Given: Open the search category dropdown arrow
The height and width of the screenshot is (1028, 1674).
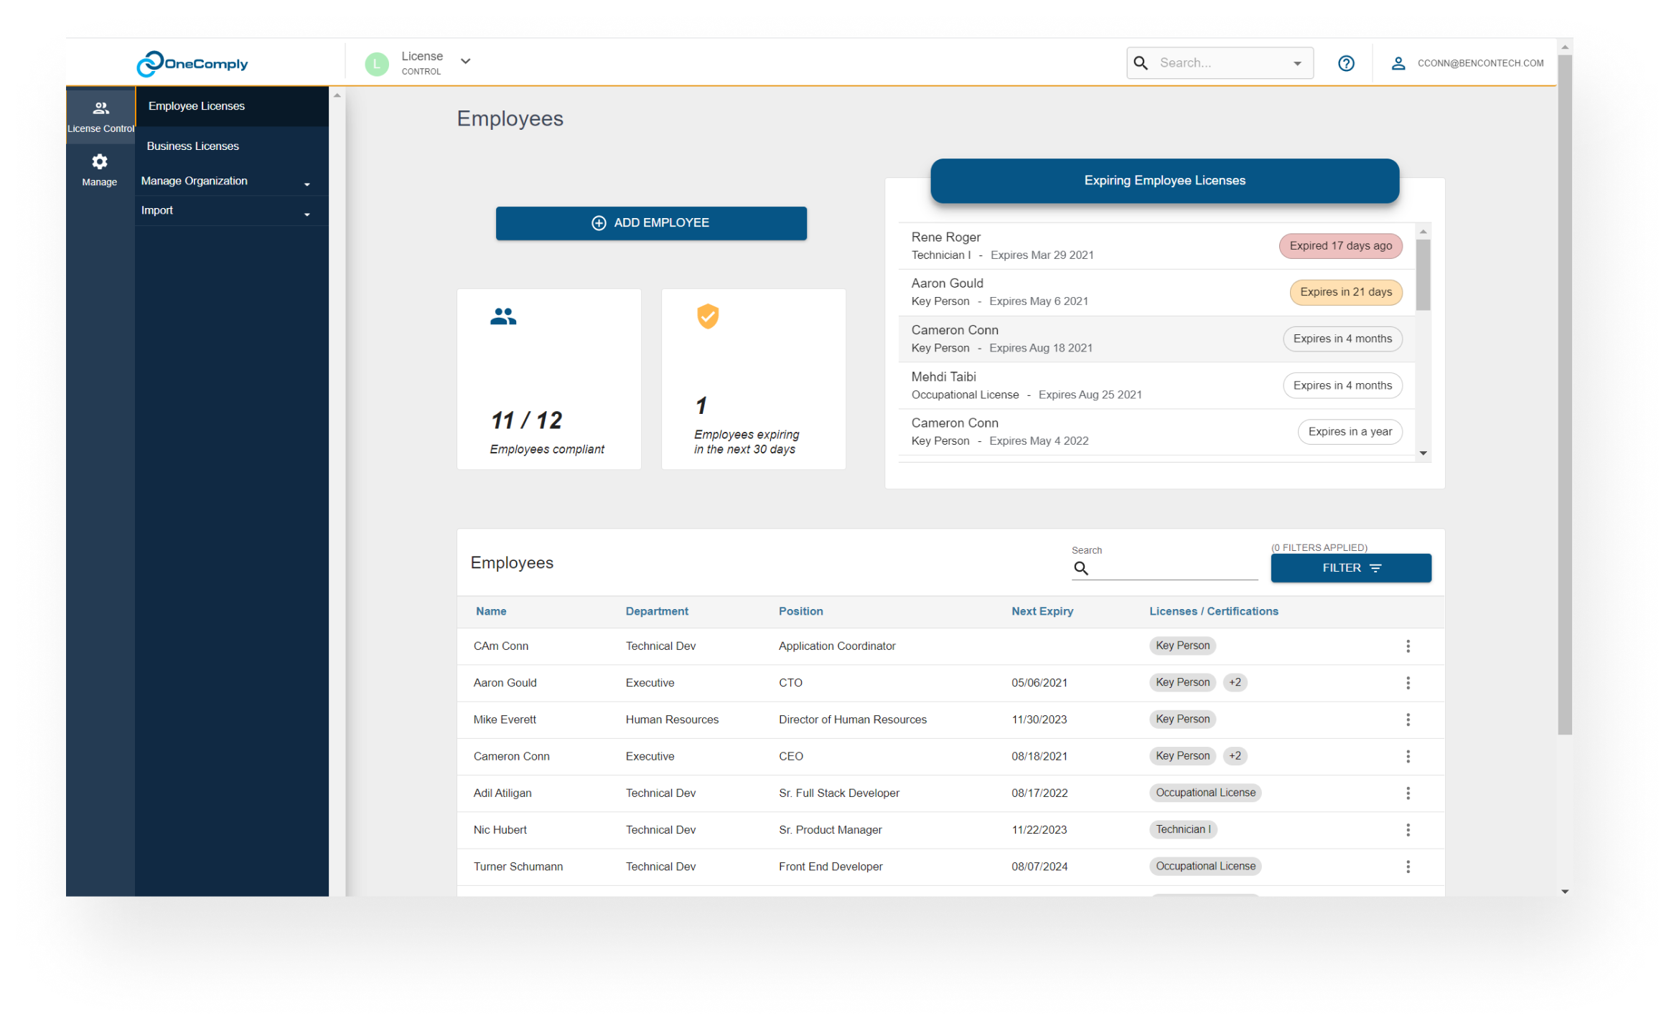Looking at the screenshot, I should [1298, 63].
